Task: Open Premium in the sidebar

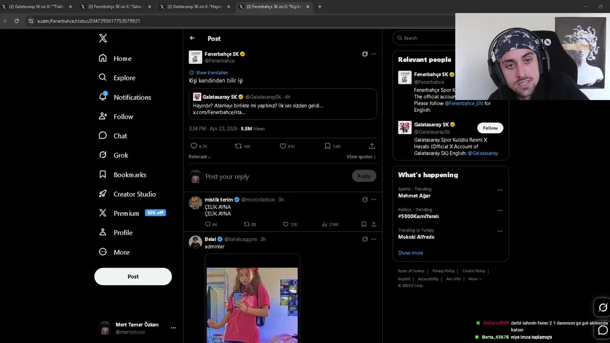Action: pyautogui.click(x=132, y=213)
